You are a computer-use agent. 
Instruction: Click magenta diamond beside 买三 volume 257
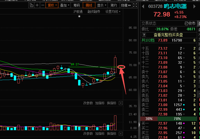[184, 133]
